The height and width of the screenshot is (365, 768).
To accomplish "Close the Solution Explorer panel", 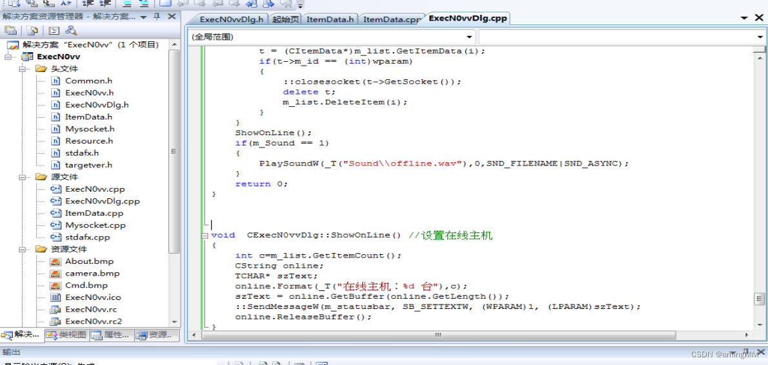I will click(x=172, y=17).
